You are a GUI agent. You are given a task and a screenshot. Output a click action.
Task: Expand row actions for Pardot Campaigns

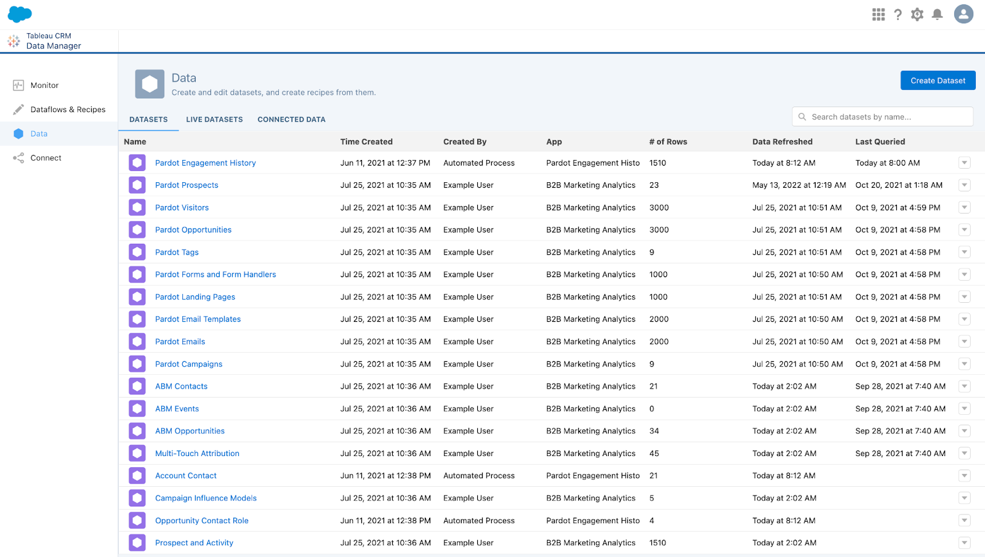pyautogui.click(x=965, y=364)
